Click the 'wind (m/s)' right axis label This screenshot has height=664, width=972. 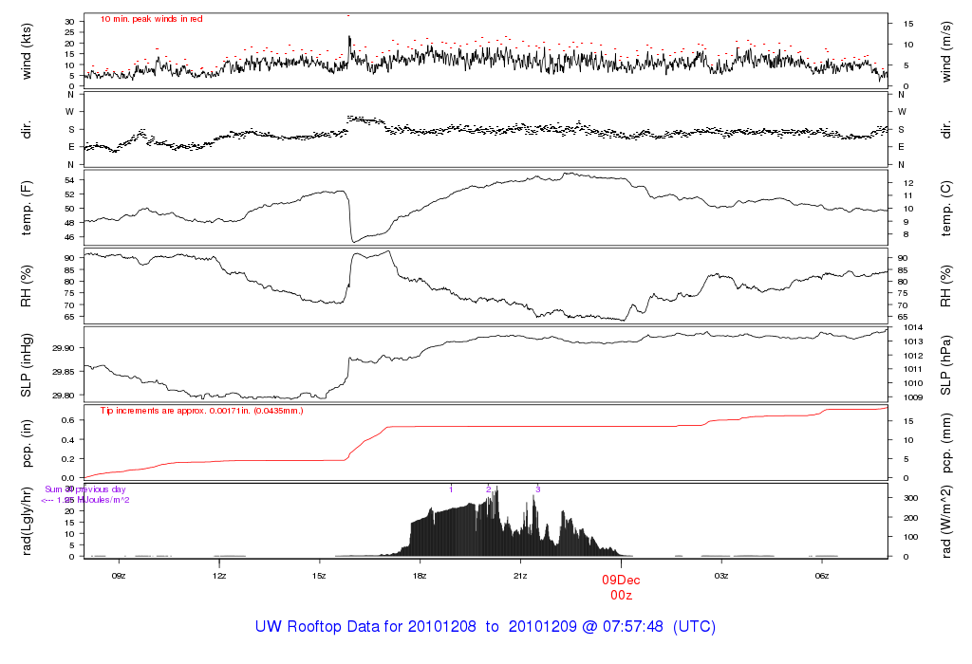click(x=945, y=52)
